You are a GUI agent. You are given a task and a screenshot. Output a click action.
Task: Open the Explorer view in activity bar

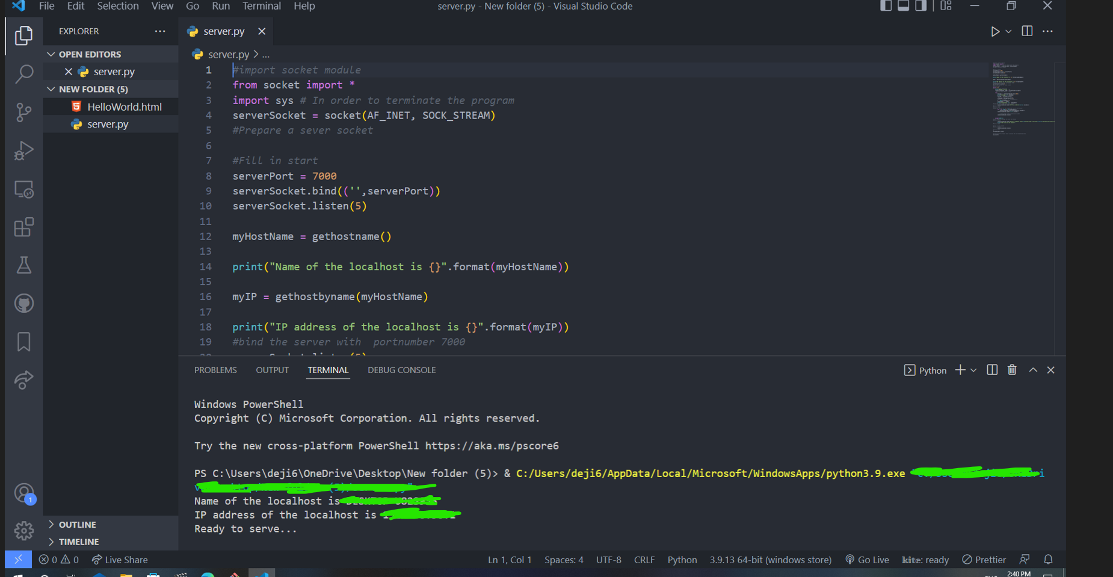click(23, 35)
